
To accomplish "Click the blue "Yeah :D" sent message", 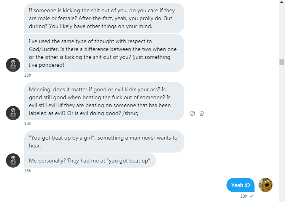I will pyautogui.click(x=240, y=185).
